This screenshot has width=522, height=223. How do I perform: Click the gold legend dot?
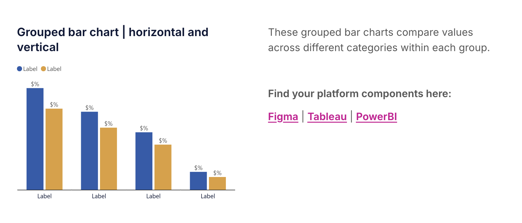tap(43, 69)
